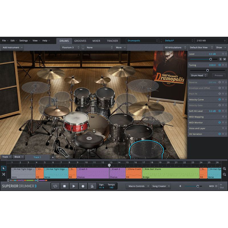The height and width of the screenshot is (228, 228).
Task: Open the Add Instrument dropdown
Action: point(12,47)
